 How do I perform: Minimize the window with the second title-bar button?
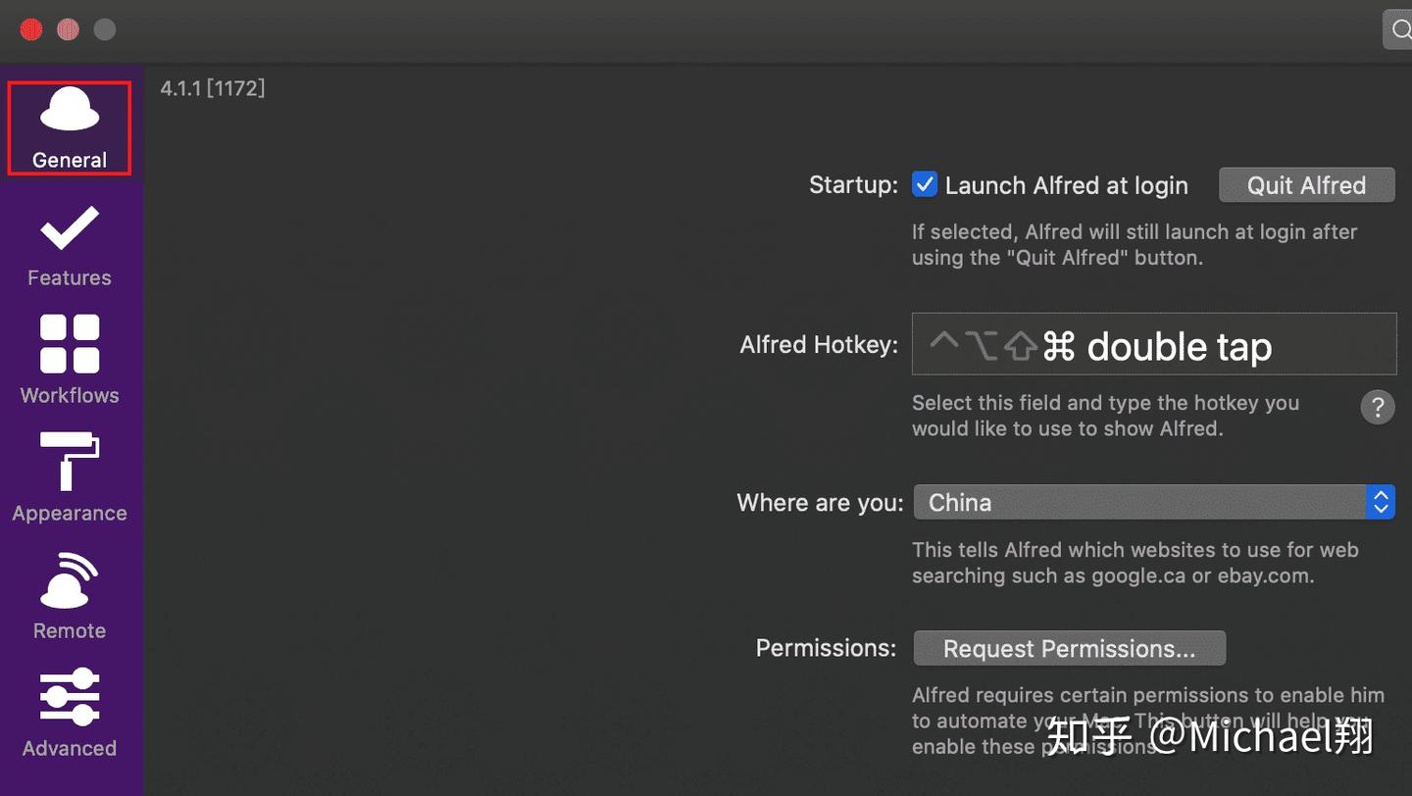click(68, 30)
